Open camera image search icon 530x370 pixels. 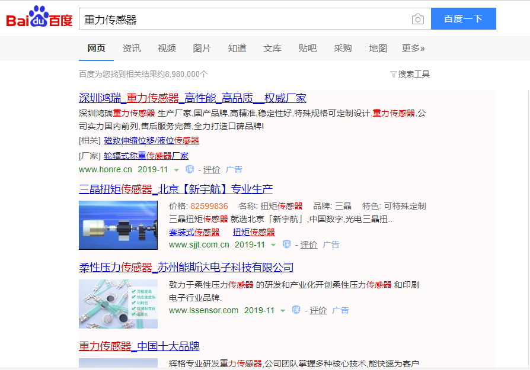pos(418,19)
